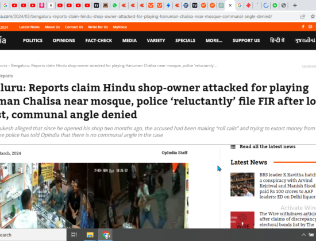This screenshot has height=241, width=316.
Task: Go to the FACT-CHECK section
Action: click(99, 41)
